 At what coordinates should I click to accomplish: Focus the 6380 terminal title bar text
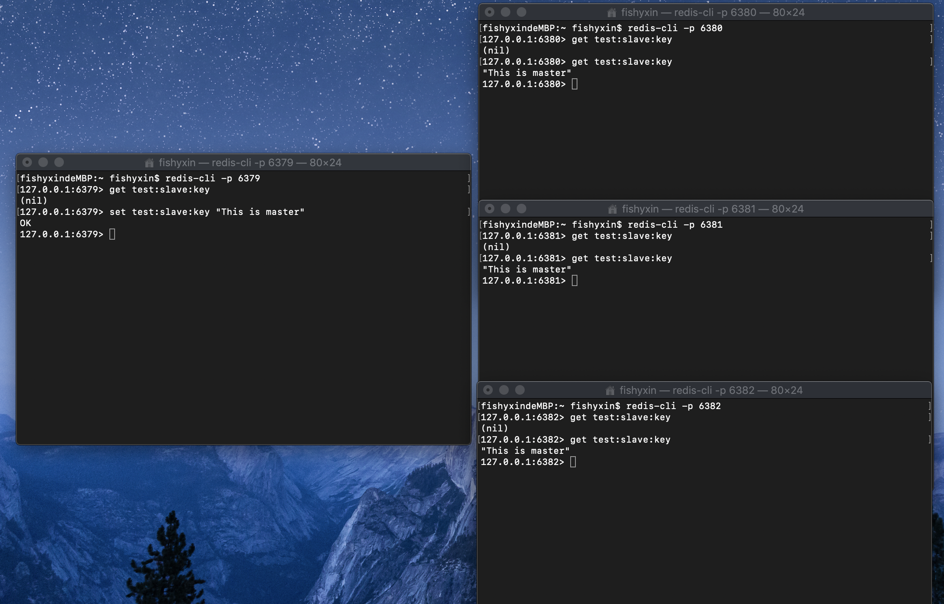(712, 12)
